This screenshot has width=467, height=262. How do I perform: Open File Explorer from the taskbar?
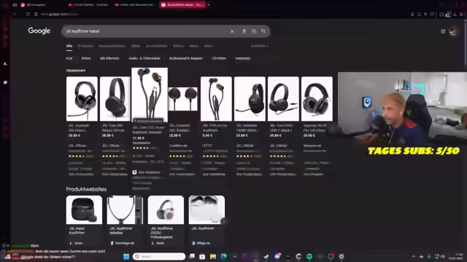coord(213,256)
